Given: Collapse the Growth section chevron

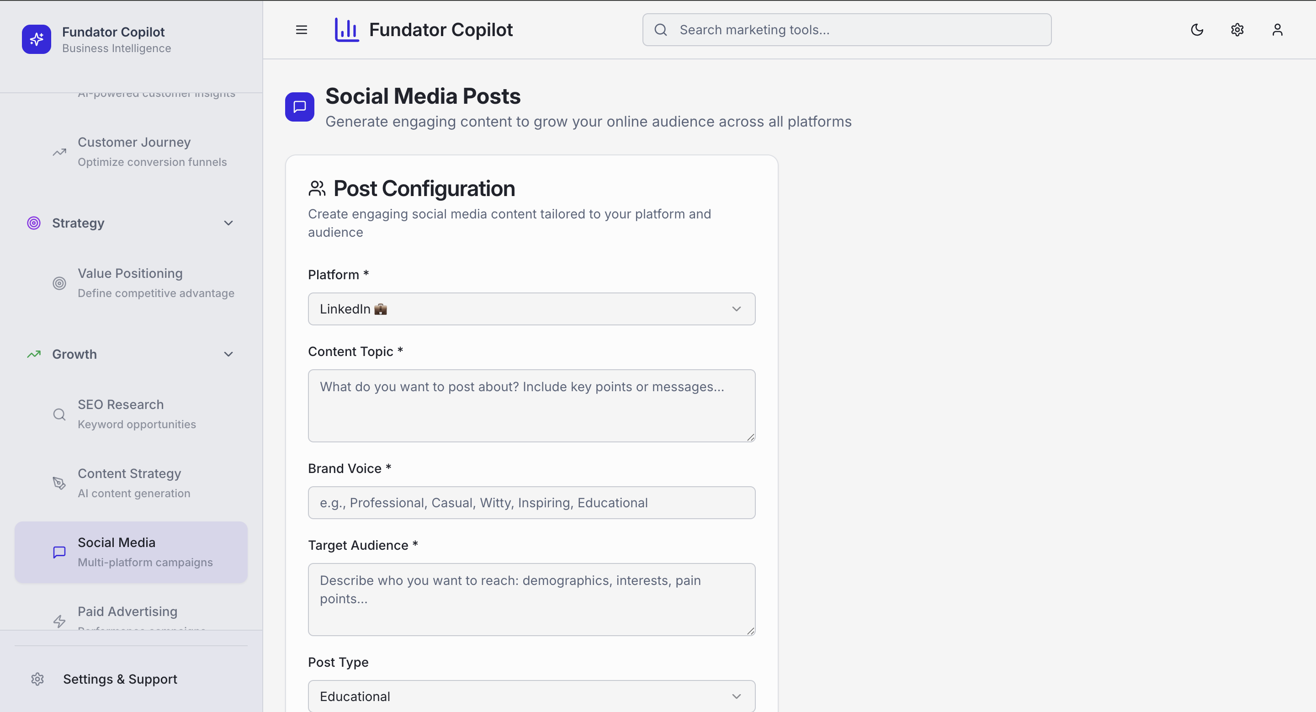Looking at the screenshot, I should point(228,355).
